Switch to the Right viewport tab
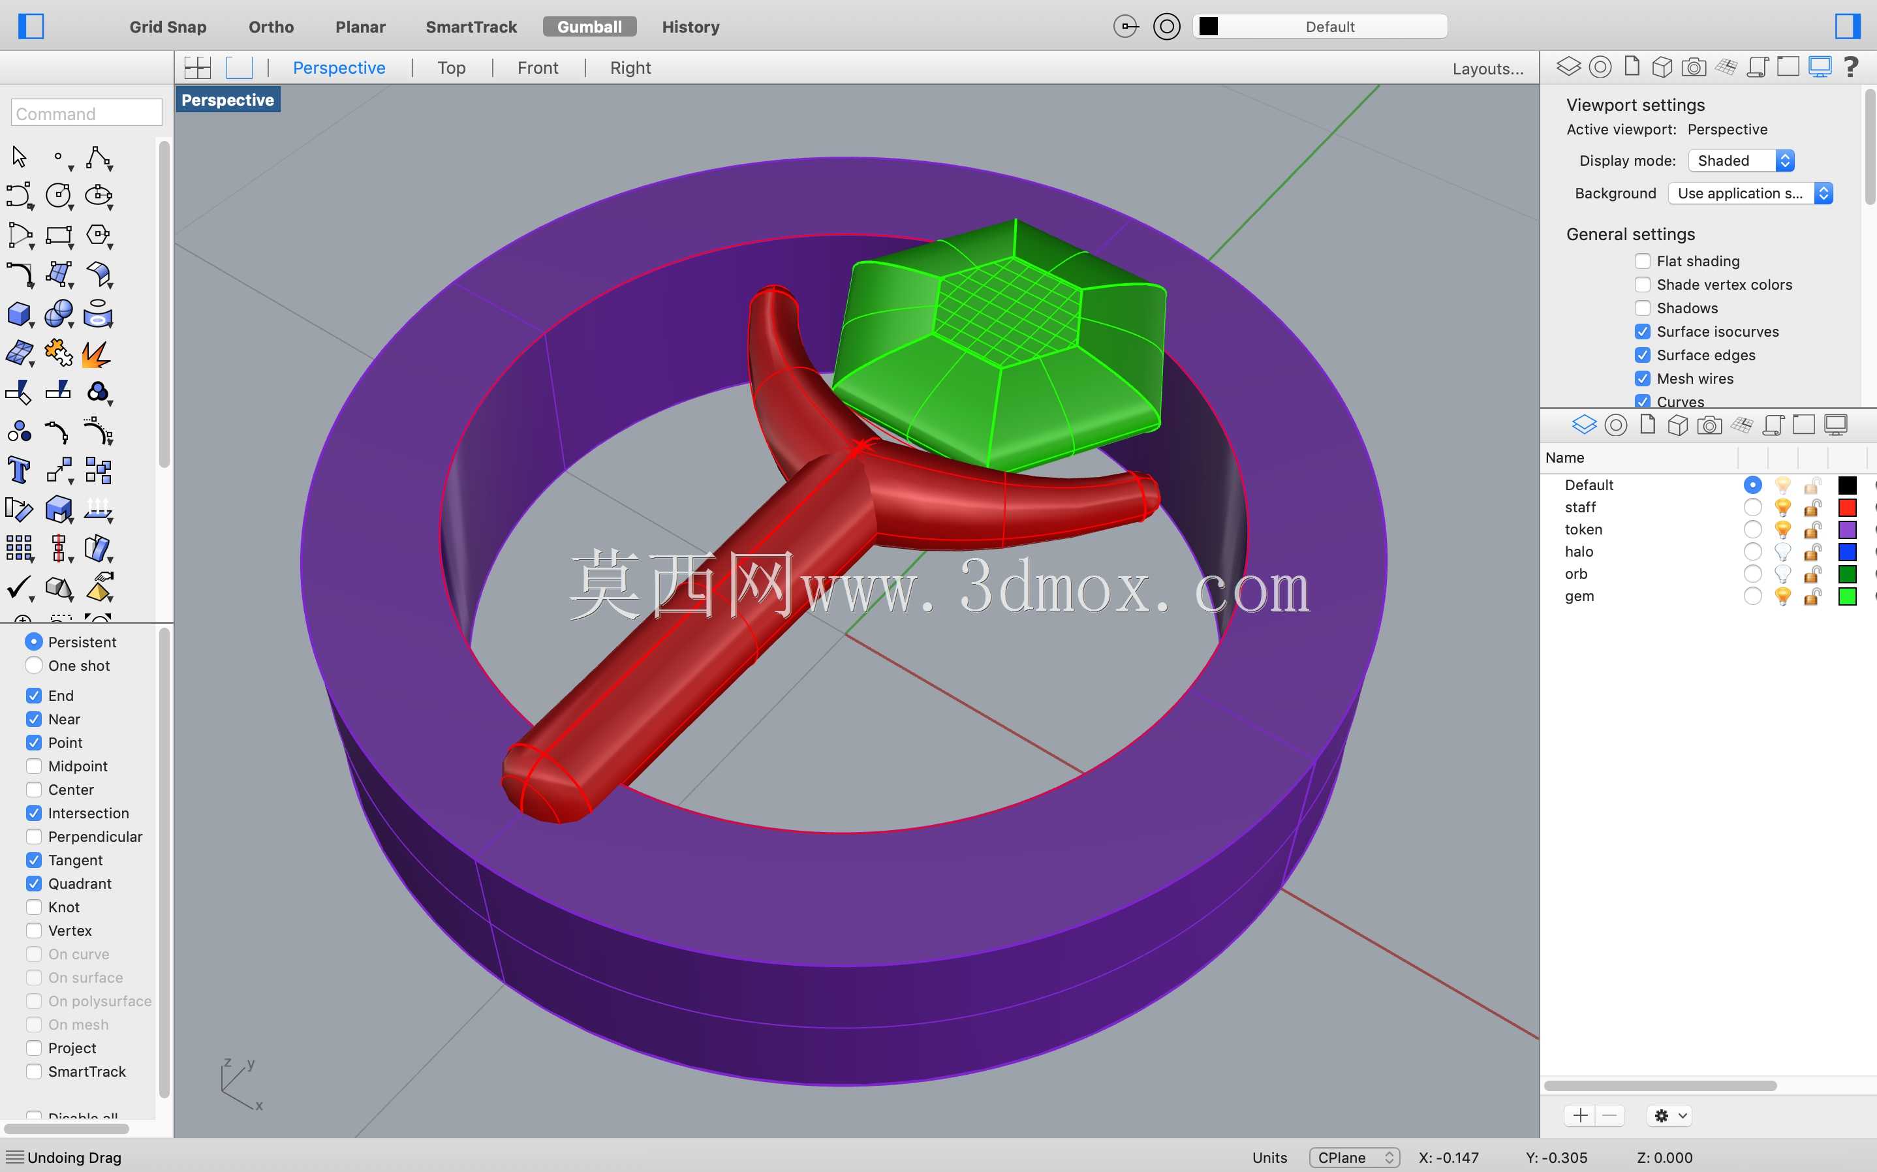1877x1172 pixels. tap(630, 67)
